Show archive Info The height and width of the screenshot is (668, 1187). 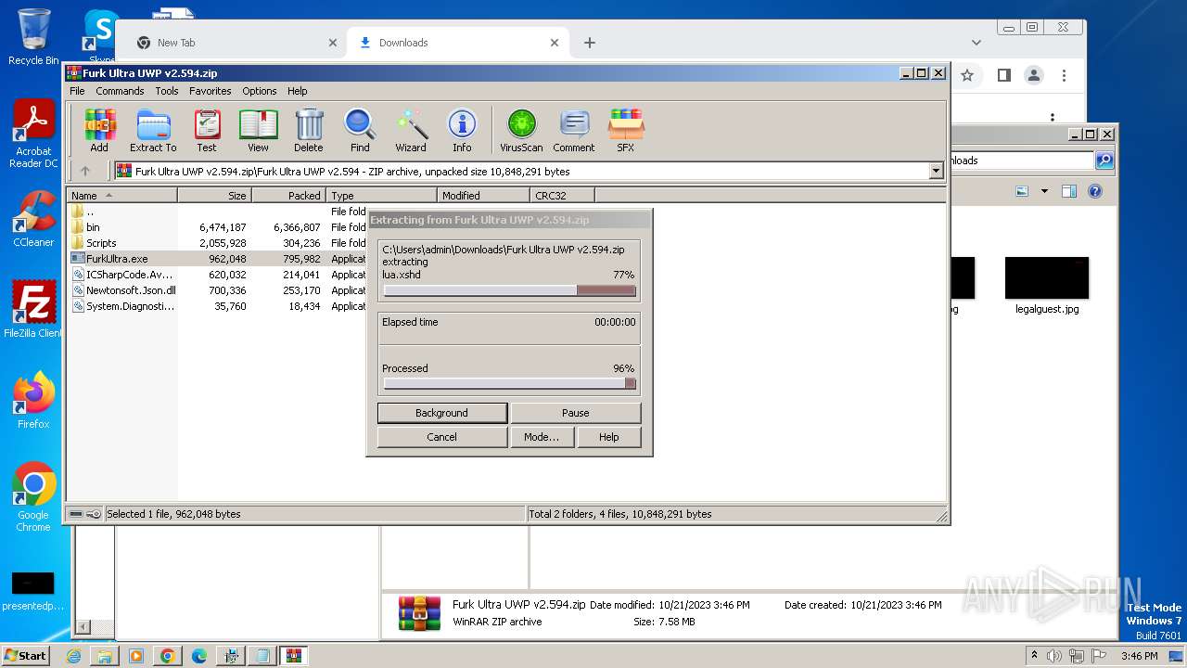point(462,131)
